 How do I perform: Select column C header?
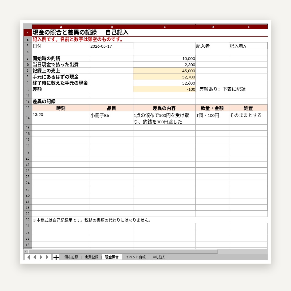point(164,27)
